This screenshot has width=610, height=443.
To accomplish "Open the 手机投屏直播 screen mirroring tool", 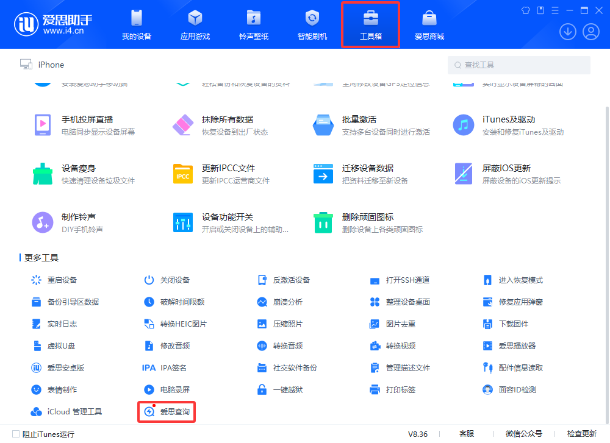I will [42, 125].
